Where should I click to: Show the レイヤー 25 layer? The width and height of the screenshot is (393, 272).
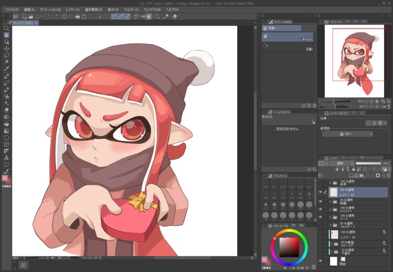click(x=320, y=234)
